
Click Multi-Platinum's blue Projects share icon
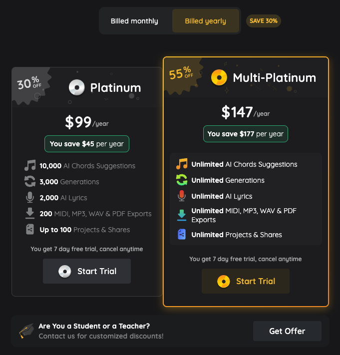coord(182,235)
